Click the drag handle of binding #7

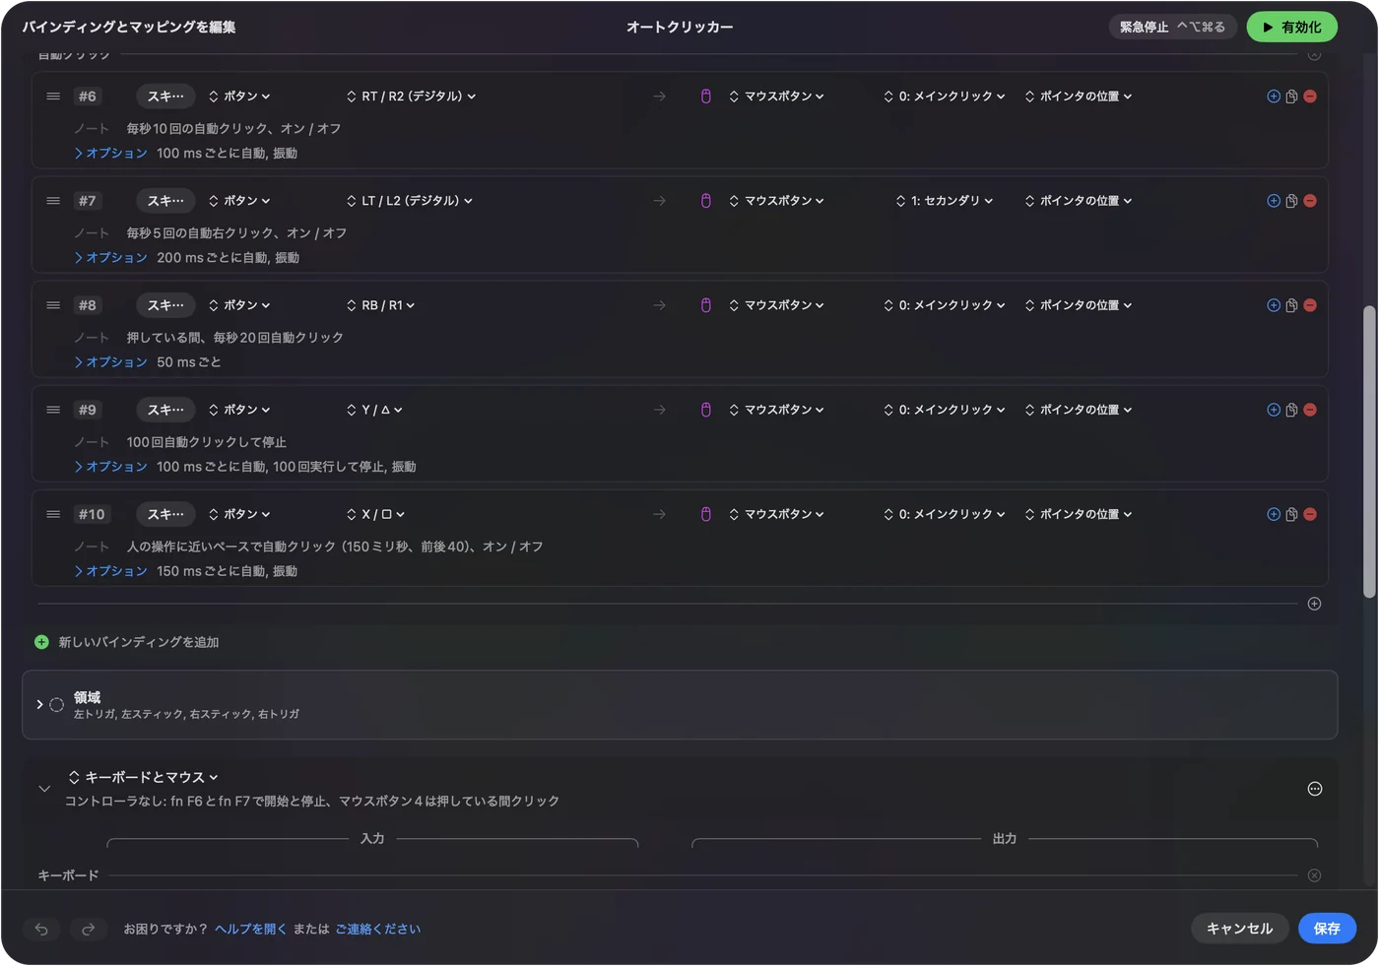[53, 201]
